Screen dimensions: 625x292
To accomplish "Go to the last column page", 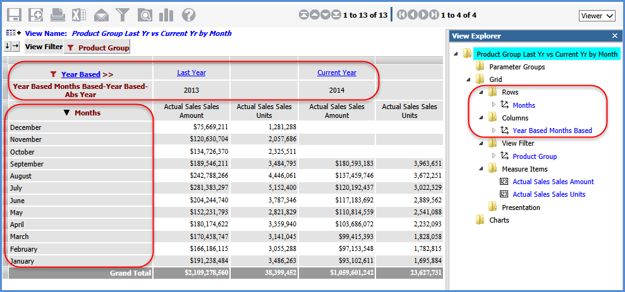I will point(434,15).
